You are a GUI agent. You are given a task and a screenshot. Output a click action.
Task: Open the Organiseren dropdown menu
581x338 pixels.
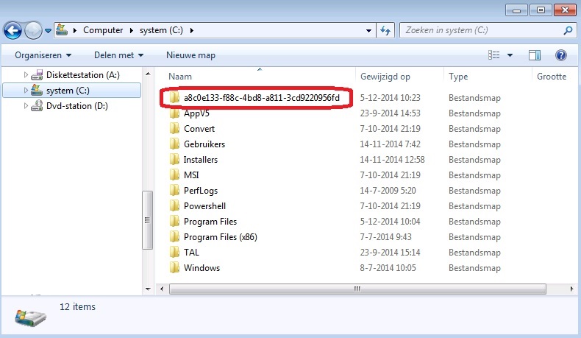43,55
